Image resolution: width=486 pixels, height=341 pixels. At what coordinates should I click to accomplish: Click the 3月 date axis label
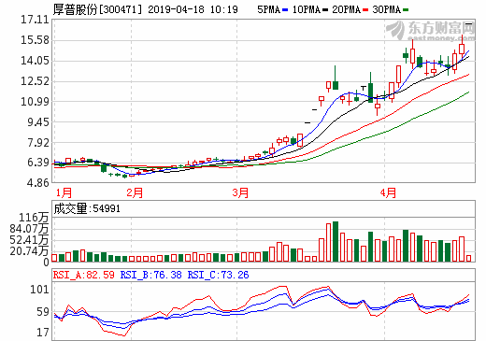click(x=240, y=193)
